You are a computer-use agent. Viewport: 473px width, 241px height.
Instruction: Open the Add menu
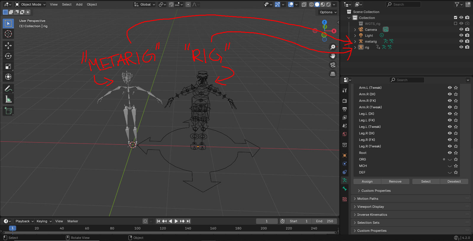tap(79, 4)
